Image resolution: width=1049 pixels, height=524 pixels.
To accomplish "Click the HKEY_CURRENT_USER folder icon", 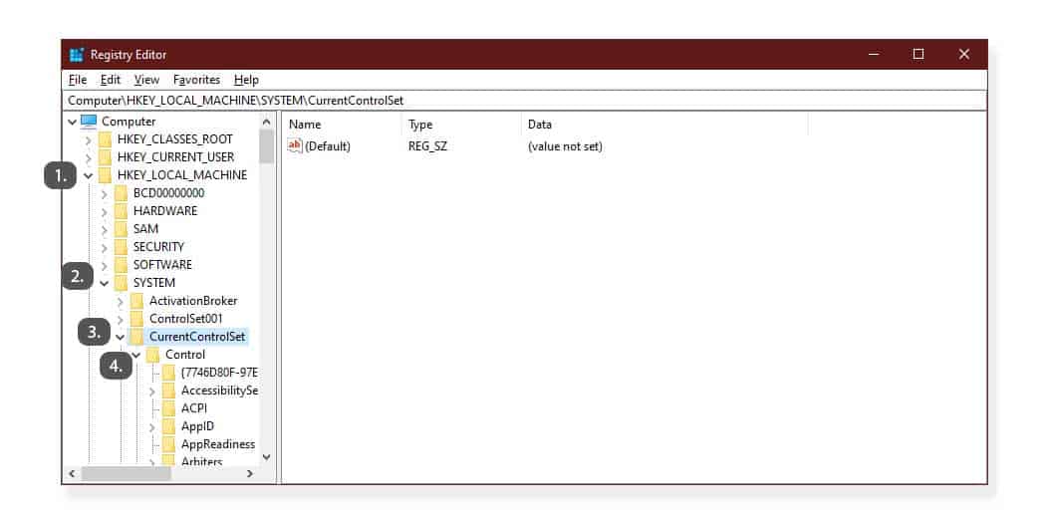I will point(105,157).
